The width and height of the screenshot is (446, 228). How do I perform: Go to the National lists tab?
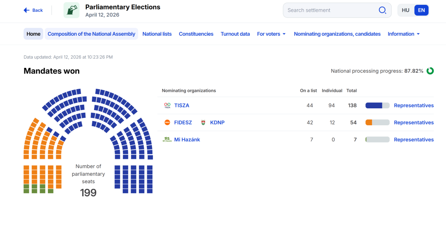(157, 34)
